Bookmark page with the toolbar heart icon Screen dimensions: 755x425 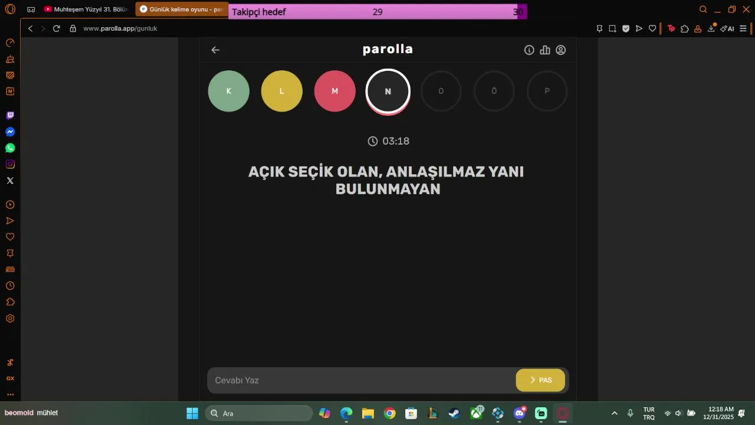pos(652,28)
